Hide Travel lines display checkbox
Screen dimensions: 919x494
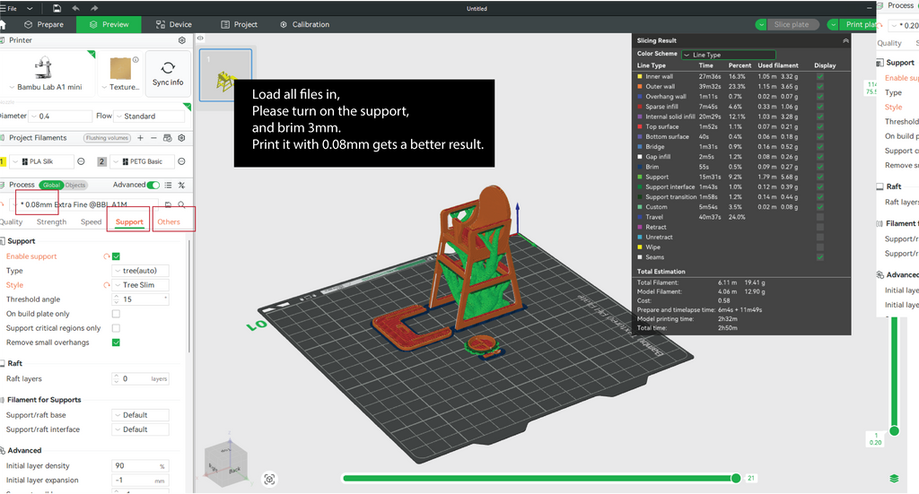(820, 217)
